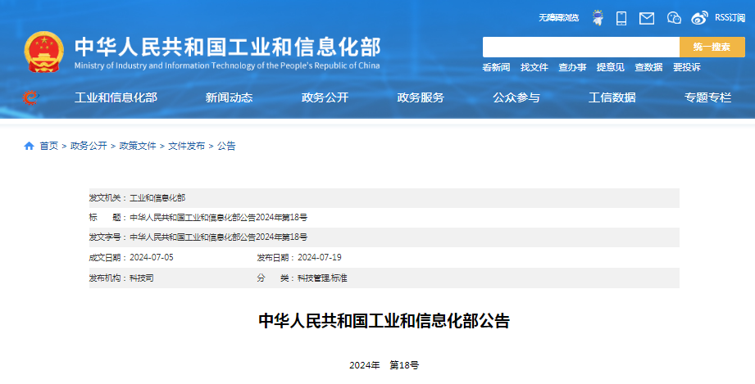Click the 2024年 第18号 subtitle line

click(x=384, y=365)
